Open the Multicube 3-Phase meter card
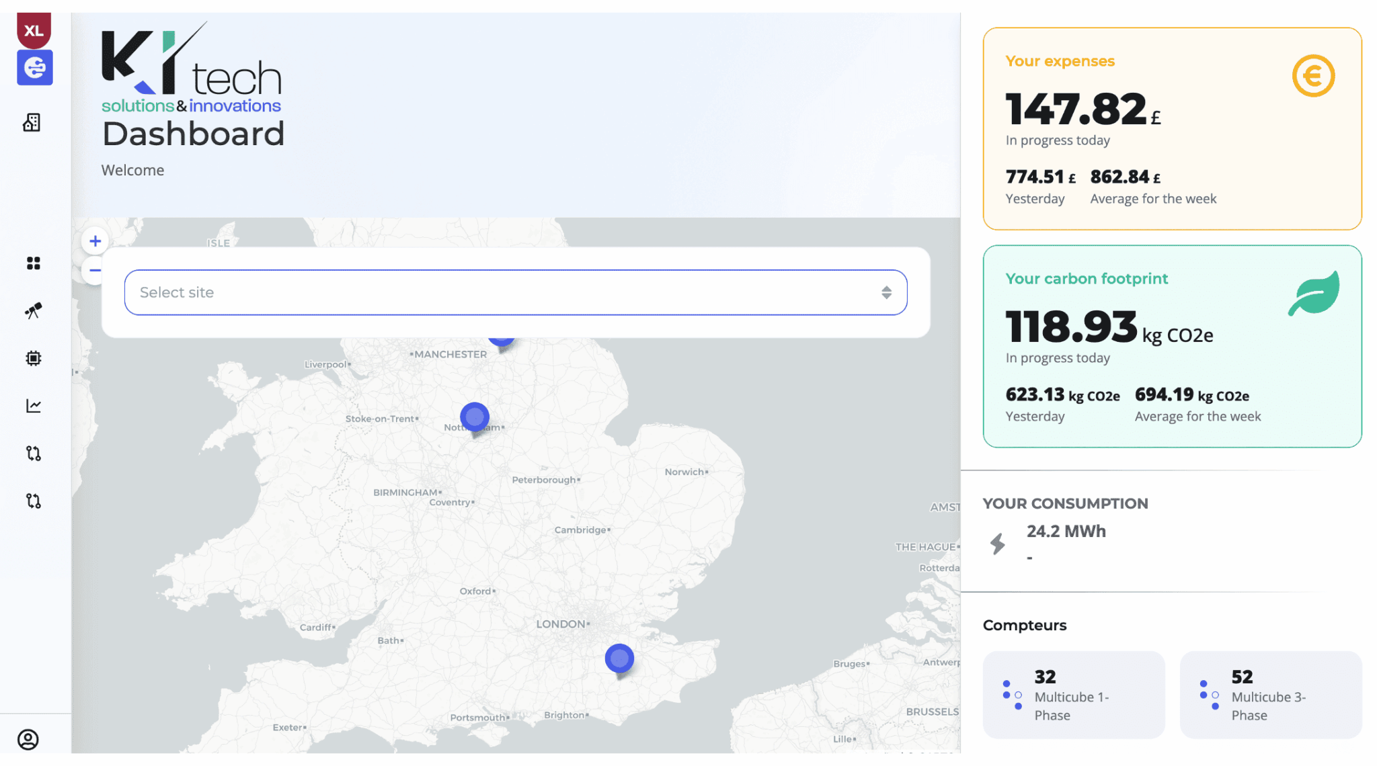1377x766 pixels. click(x=1270, y=695)
